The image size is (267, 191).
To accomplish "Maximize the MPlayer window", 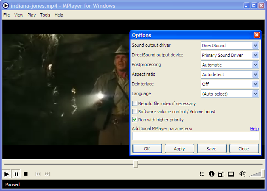I will [x=254, y=6].
